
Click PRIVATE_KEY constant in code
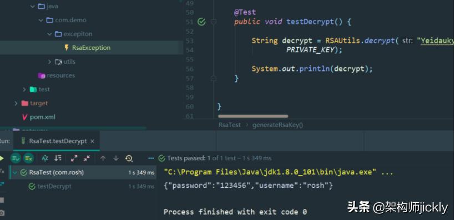310,50
